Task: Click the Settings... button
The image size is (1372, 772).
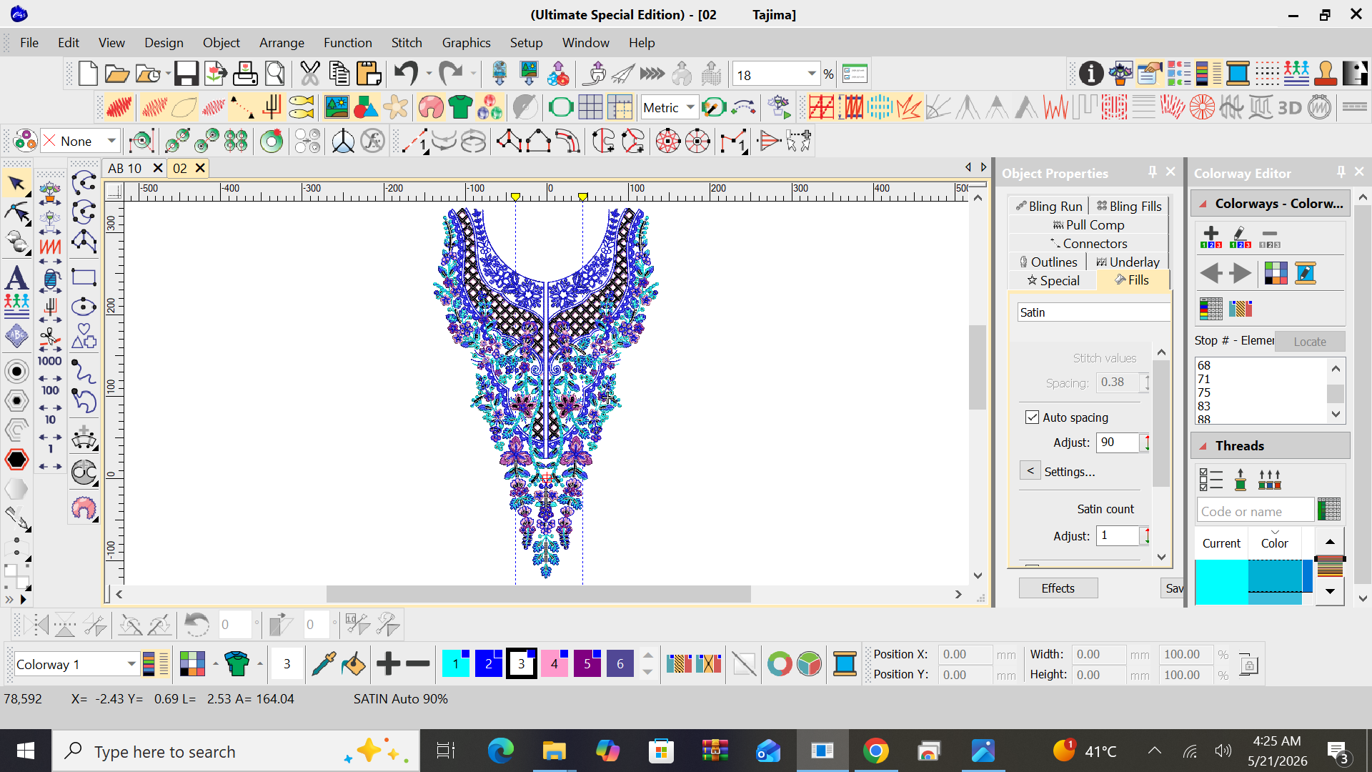Action: click(x=1069, y=472)
